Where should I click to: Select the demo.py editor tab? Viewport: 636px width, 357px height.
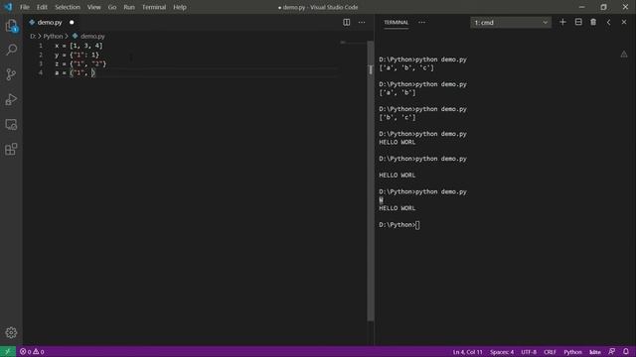pos(50,23)
